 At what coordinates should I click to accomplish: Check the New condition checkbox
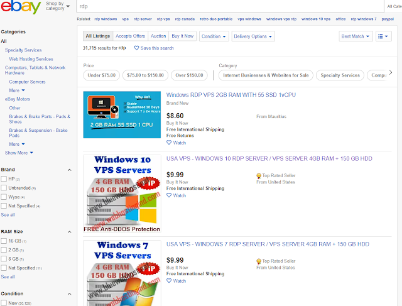[x=4, y=303]
